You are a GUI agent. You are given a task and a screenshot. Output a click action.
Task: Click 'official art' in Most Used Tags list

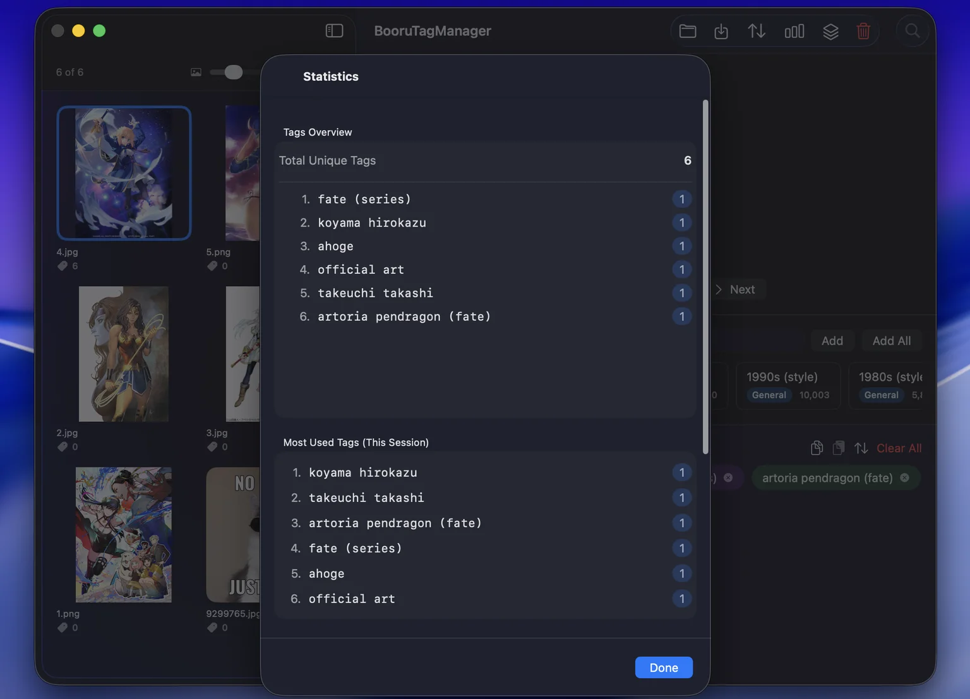(352, 599)
